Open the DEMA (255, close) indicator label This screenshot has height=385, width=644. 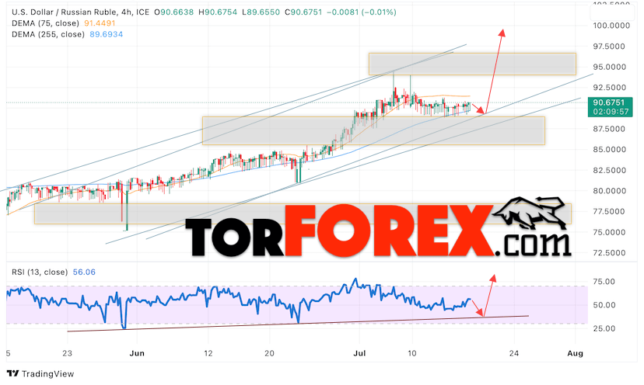pos(48,34)
